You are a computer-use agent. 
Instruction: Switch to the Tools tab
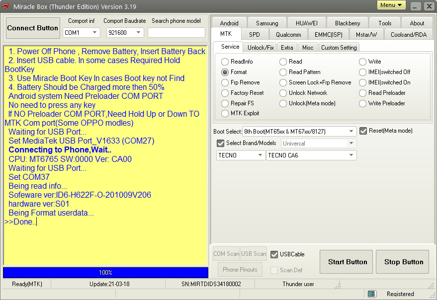point(385,23)
